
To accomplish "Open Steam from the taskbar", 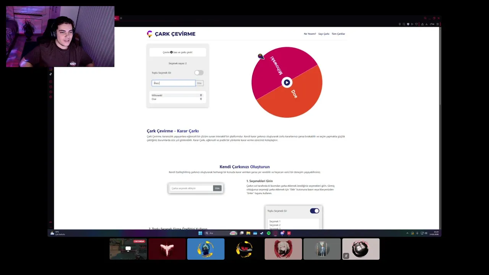I will coord(262,233).
